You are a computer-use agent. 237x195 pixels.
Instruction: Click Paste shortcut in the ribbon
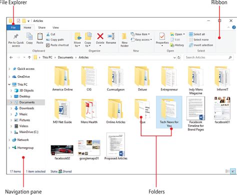[57, 45]
